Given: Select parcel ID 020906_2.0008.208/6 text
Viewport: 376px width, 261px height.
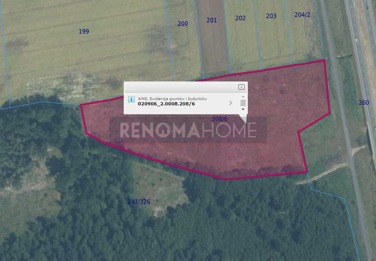Looking at the screenshot, I should (x=166, y=104).
